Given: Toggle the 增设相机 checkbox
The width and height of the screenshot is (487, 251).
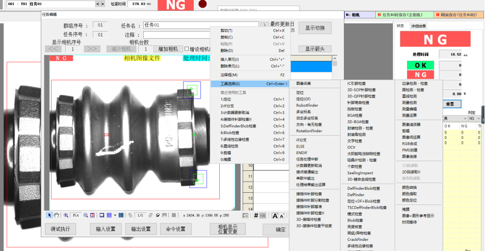Looking at the screenshot, I should [x=187, y=49].
